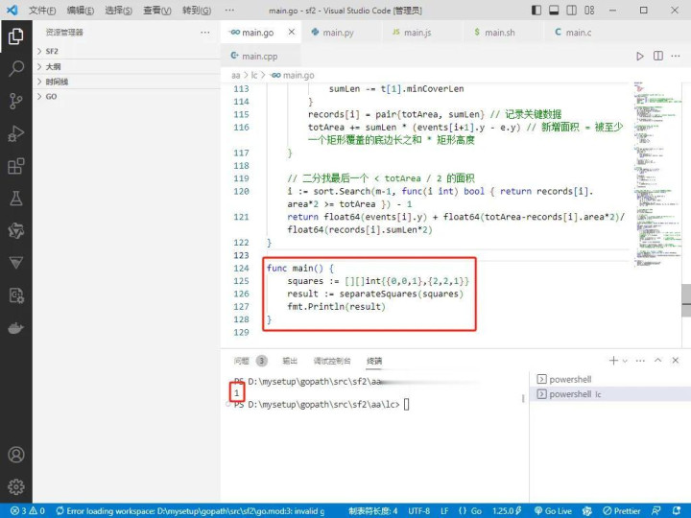Open the Extensions view
The height and width of the screenshot is (518, 691).
[x=15, y=166]
